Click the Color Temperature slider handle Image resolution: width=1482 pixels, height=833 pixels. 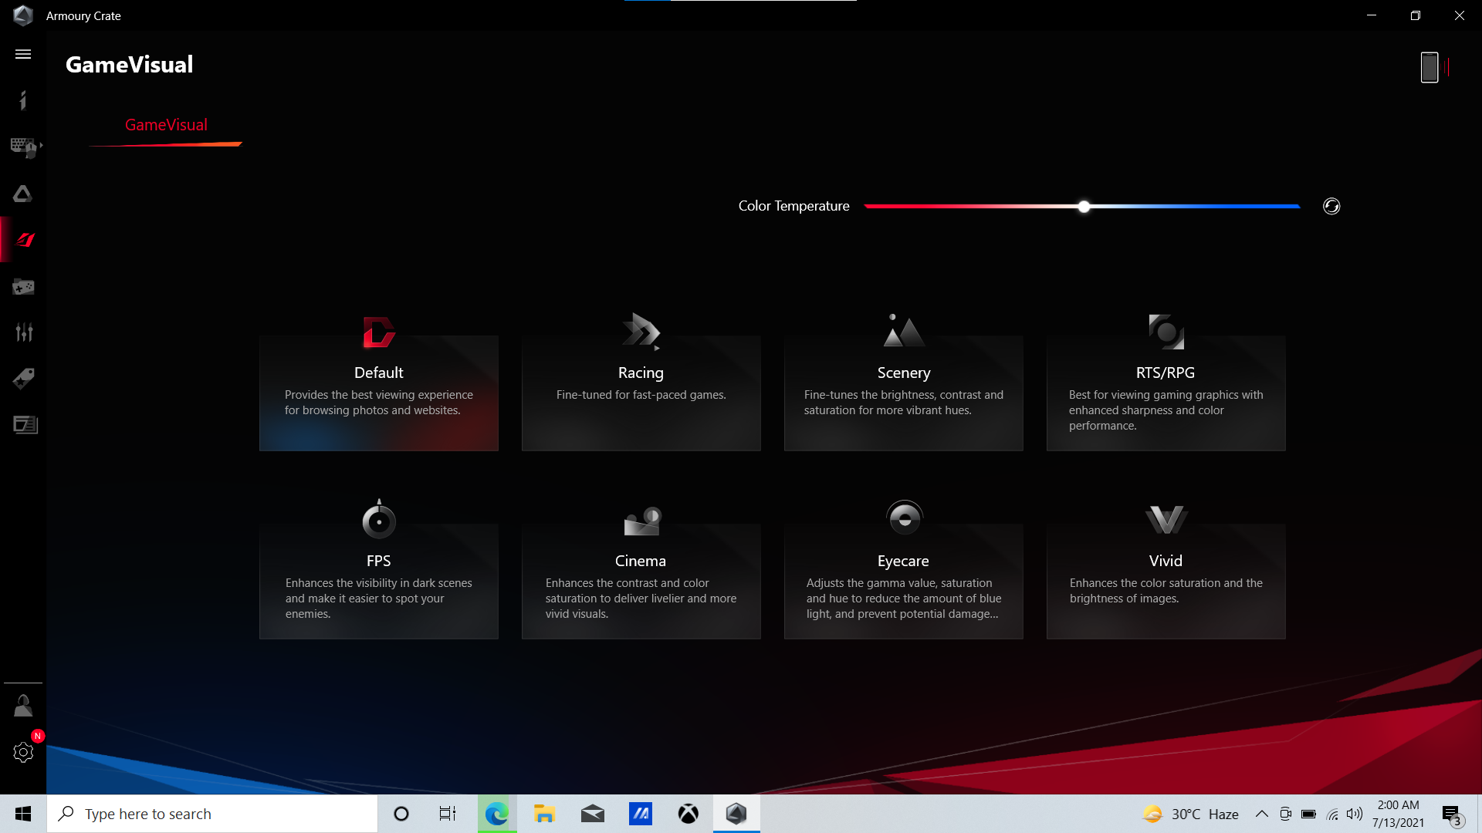pyautogui.click(x=1084, y=207)
